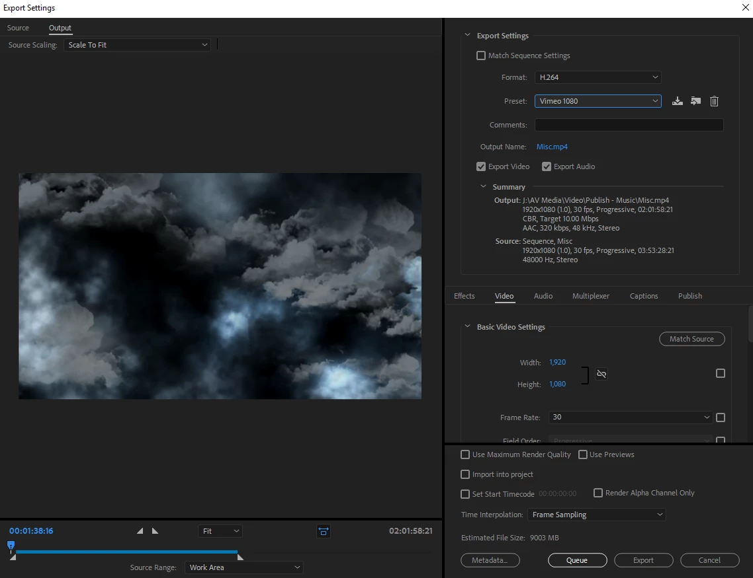Open the Preset Vimeo 1080 dropdown
Screen dimensions: 753x578
point(598,101)
